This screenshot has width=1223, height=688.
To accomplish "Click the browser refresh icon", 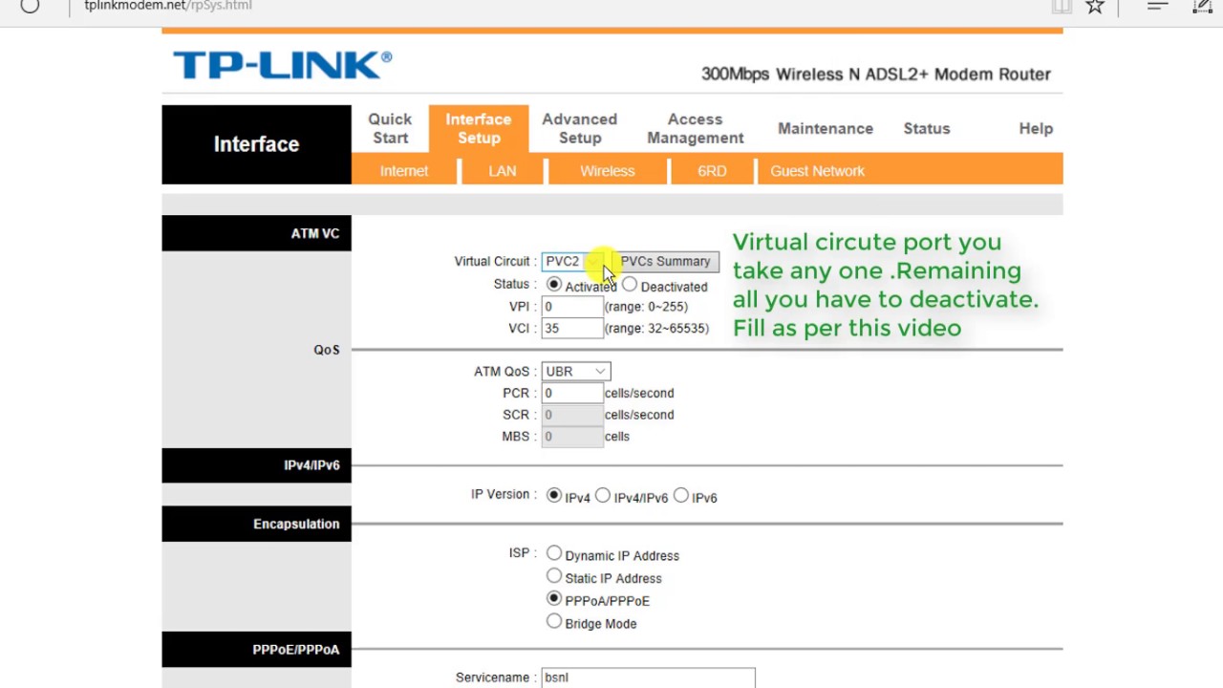I will click(30, 5).
